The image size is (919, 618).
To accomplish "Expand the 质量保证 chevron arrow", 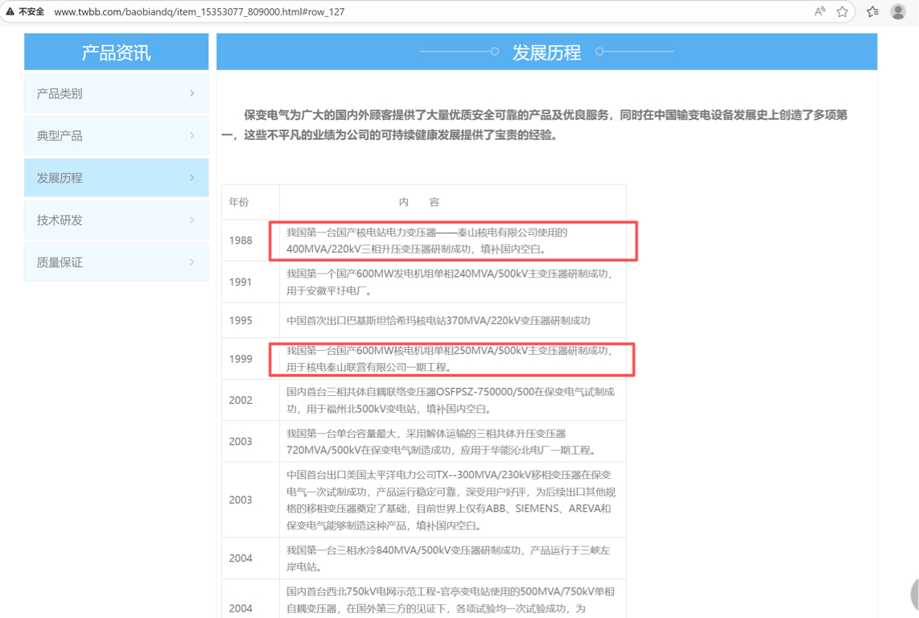I will click(x=192, y=262).
